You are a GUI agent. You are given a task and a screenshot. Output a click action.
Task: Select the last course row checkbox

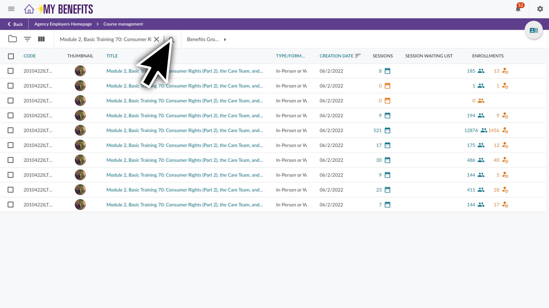click(x=11, y=204)
